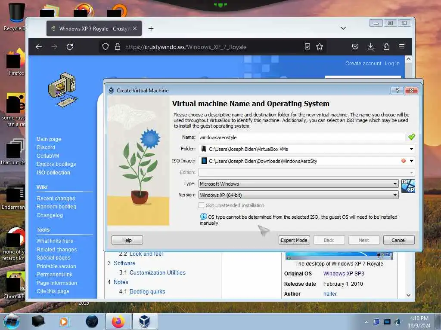This screenshot has width=441, height=330.
Task: Click the help question mark in dialog title
Action: 397,90
